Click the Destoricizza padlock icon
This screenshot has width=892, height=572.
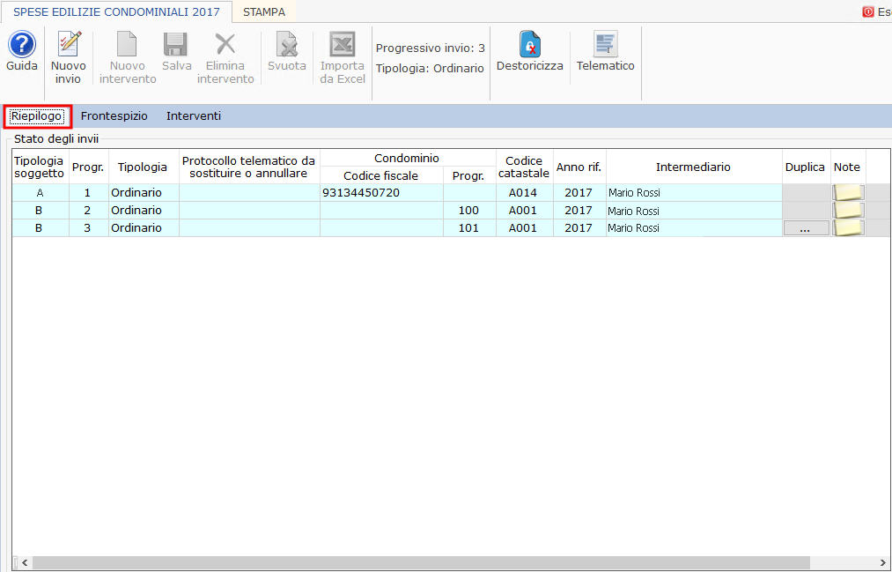529,44
